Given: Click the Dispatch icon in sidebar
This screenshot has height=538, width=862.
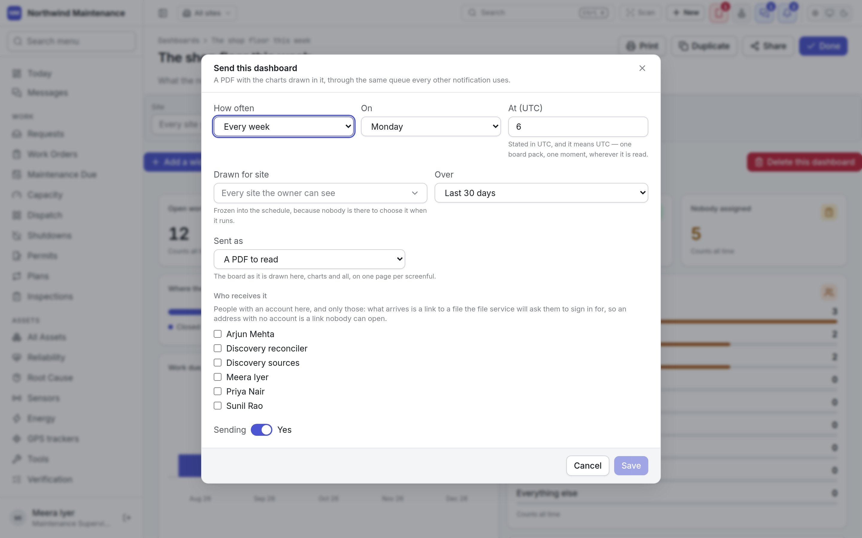Looking at the screenshot, I should tap(17, 215).
